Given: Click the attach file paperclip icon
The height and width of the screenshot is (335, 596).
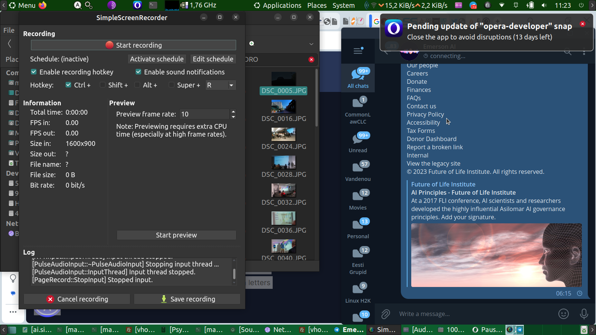Looking at the screenshot, I should coord(386,314).
